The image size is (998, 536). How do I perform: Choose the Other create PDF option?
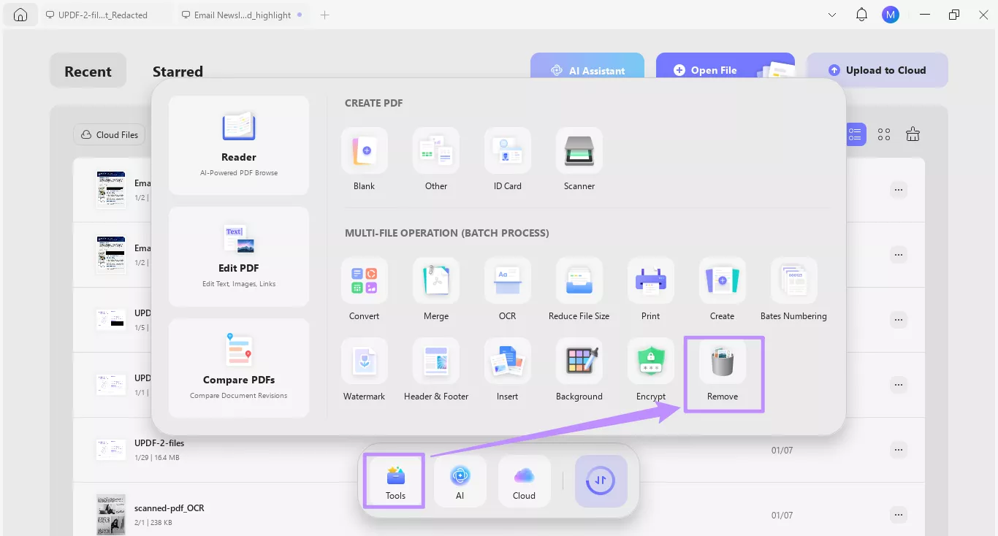coord(436,160)
